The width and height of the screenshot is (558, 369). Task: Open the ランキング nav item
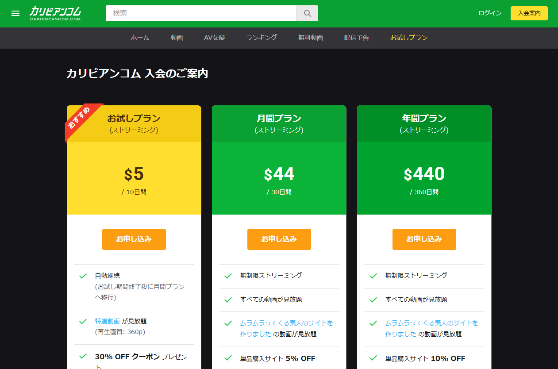[262, 38]
